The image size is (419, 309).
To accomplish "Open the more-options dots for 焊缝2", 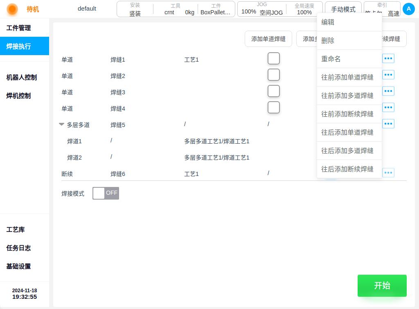I will pos(388,75).
